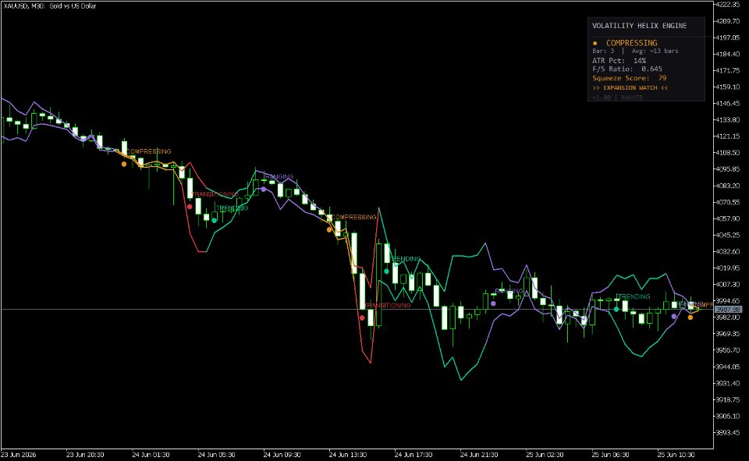Click the 'Bar: 3' readout in the panel
749x461 pixels.
603,51
